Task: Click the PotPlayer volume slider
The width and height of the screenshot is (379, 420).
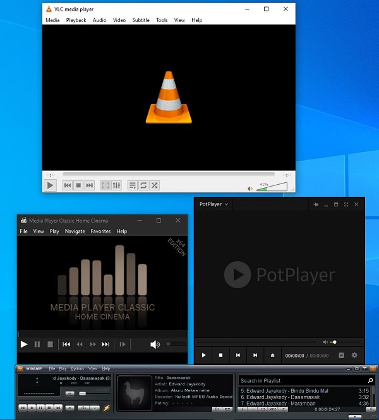Action: click(x=345, y=342)
